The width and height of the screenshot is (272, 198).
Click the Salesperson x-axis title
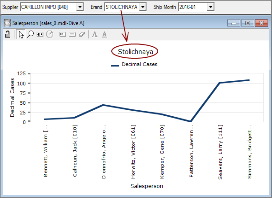pos(147,186)
